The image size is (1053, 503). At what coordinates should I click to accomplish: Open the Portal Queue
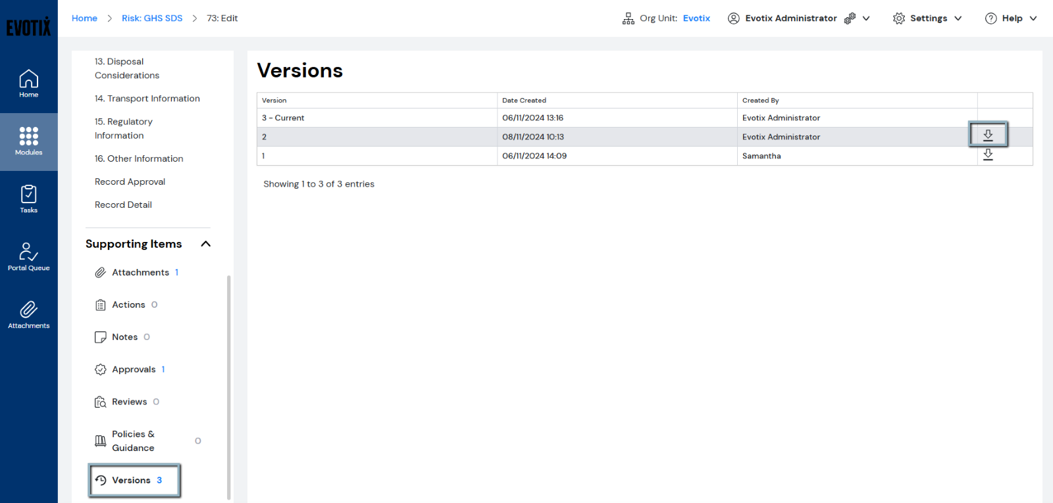[28, 257]
